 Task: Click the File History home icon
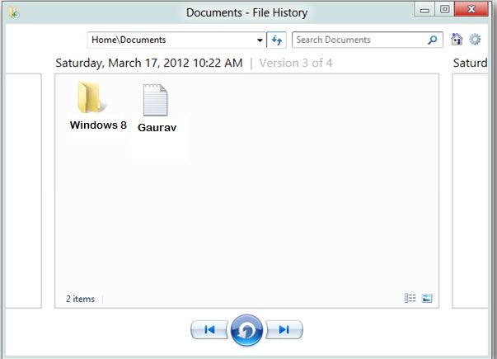[457, 40]
